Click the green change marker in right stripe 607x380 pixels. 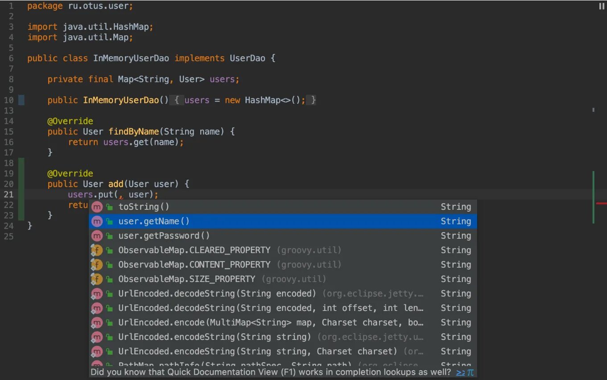click(594, 197)
